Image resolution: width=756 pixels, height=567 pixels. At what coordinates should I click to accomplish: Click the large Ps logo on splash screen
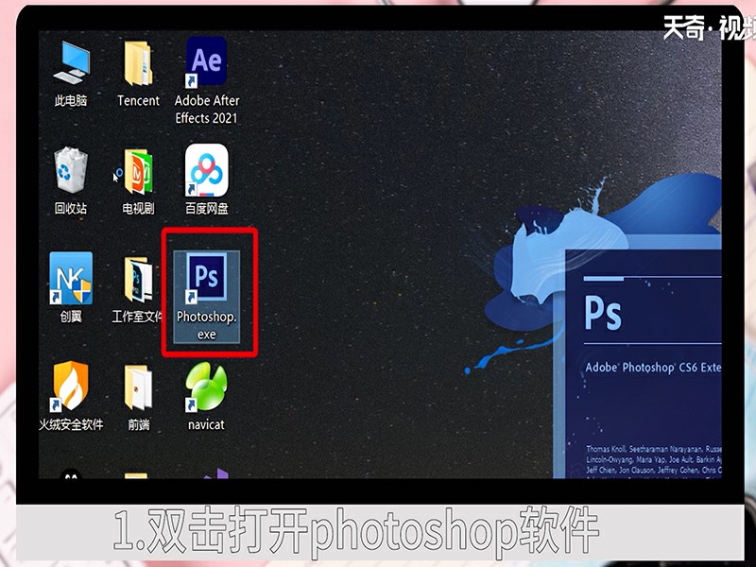coord(604,312)
